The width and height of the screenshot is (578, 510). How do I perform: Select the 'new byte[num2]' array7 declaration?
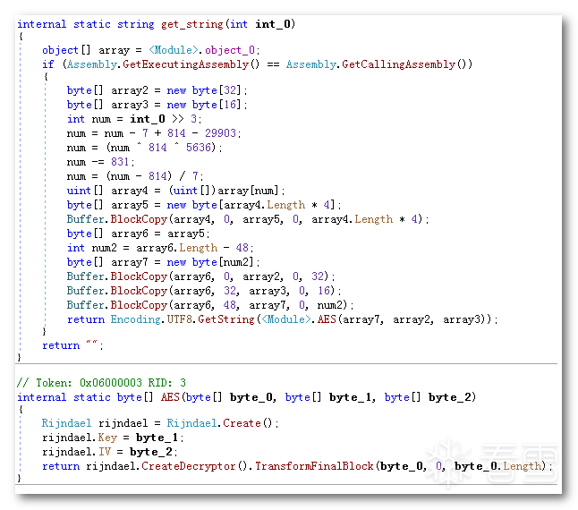(164, 262)
